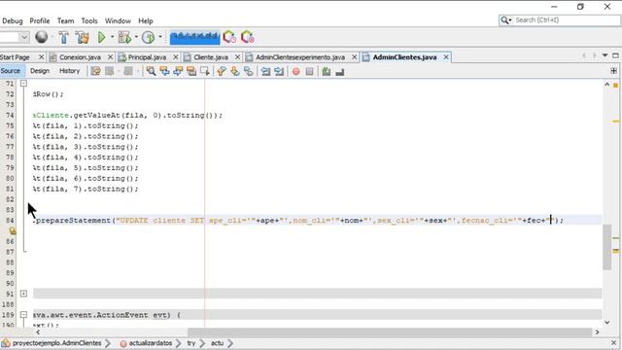Close the AdminClientes.java tab
The image size is (622, 350).
(446, 57)
